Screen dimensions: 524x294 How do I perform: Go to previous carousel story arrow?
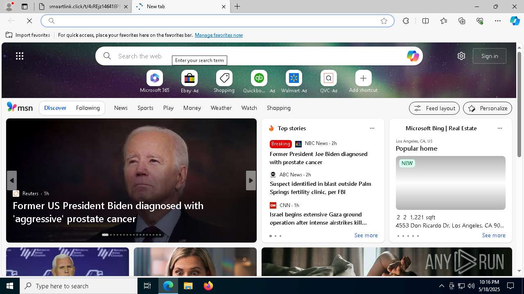[12, 180]
